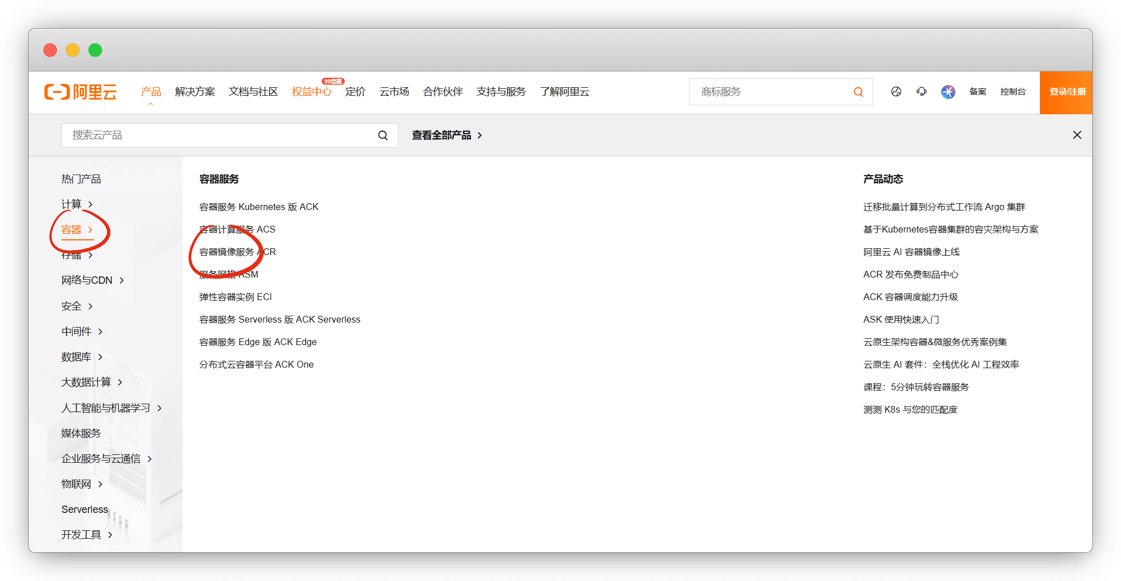Click the colorful AI assistant icon
This screenshot has width=1121, height=581.
point(948,92)
